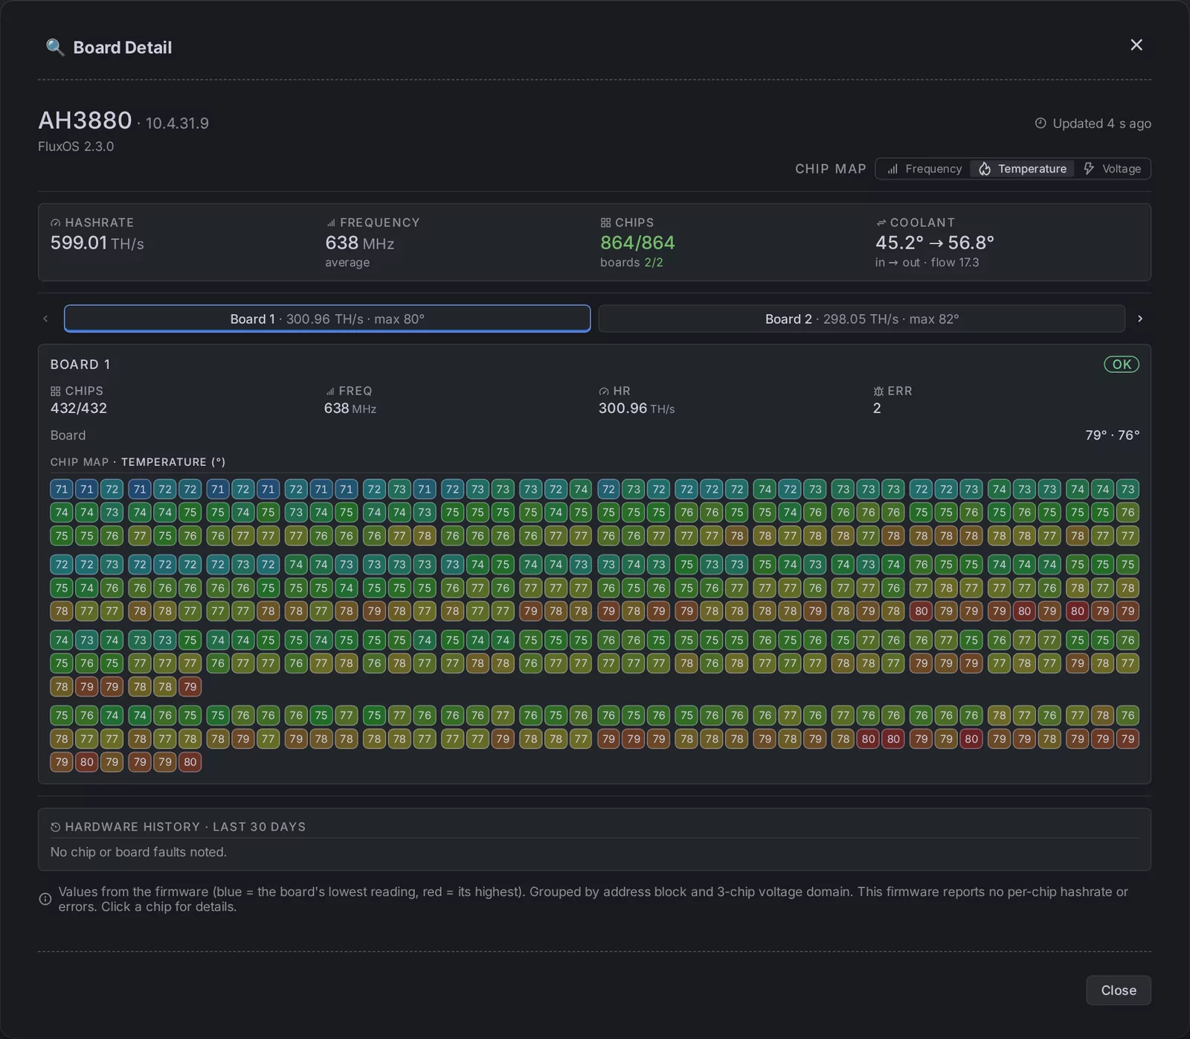
Task: Click the 10.4.31.9 IP address text
Action: coord(177,124)
